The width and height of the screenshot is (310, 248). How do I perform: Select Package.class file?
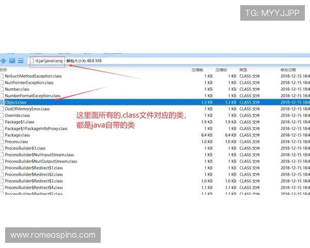pyautogui.click(x=18, y=135)
